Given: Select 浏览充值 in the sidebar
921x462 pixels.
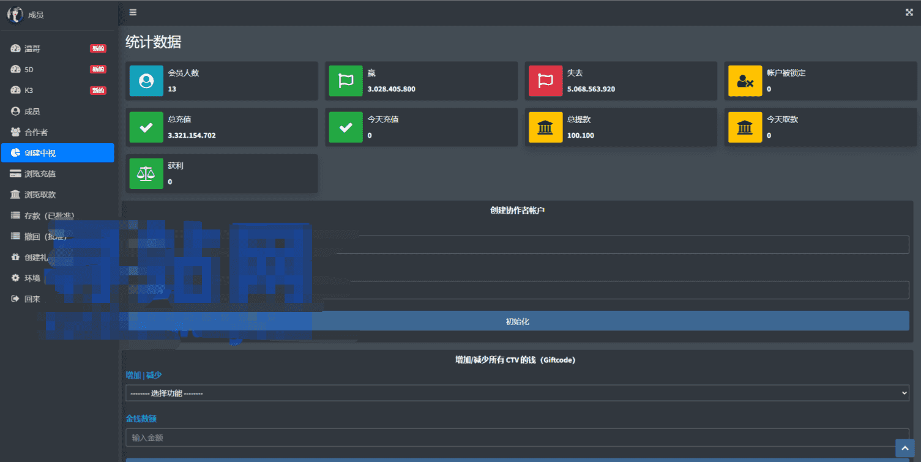Looking at the screenshot, I should 40,174.
